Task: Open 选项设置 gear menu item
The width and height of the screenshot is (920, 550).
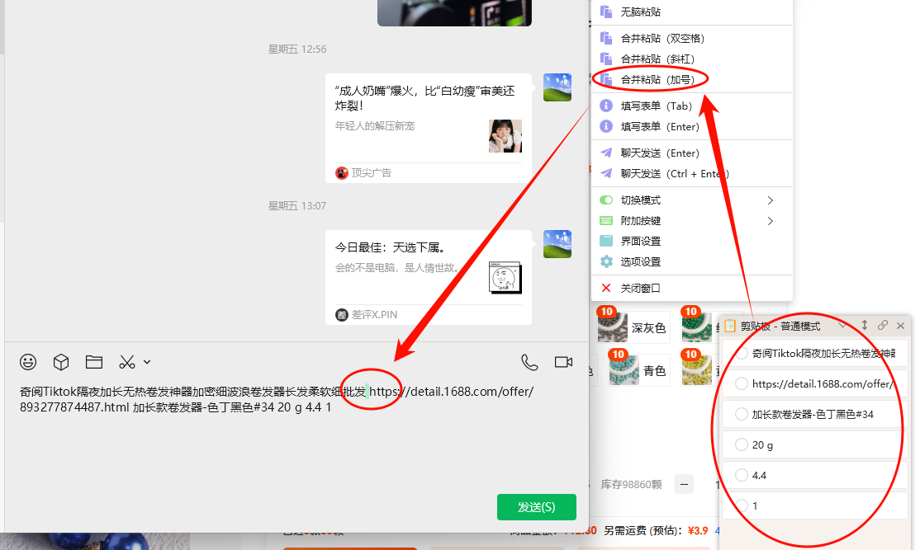Action: tap(692, 262)
